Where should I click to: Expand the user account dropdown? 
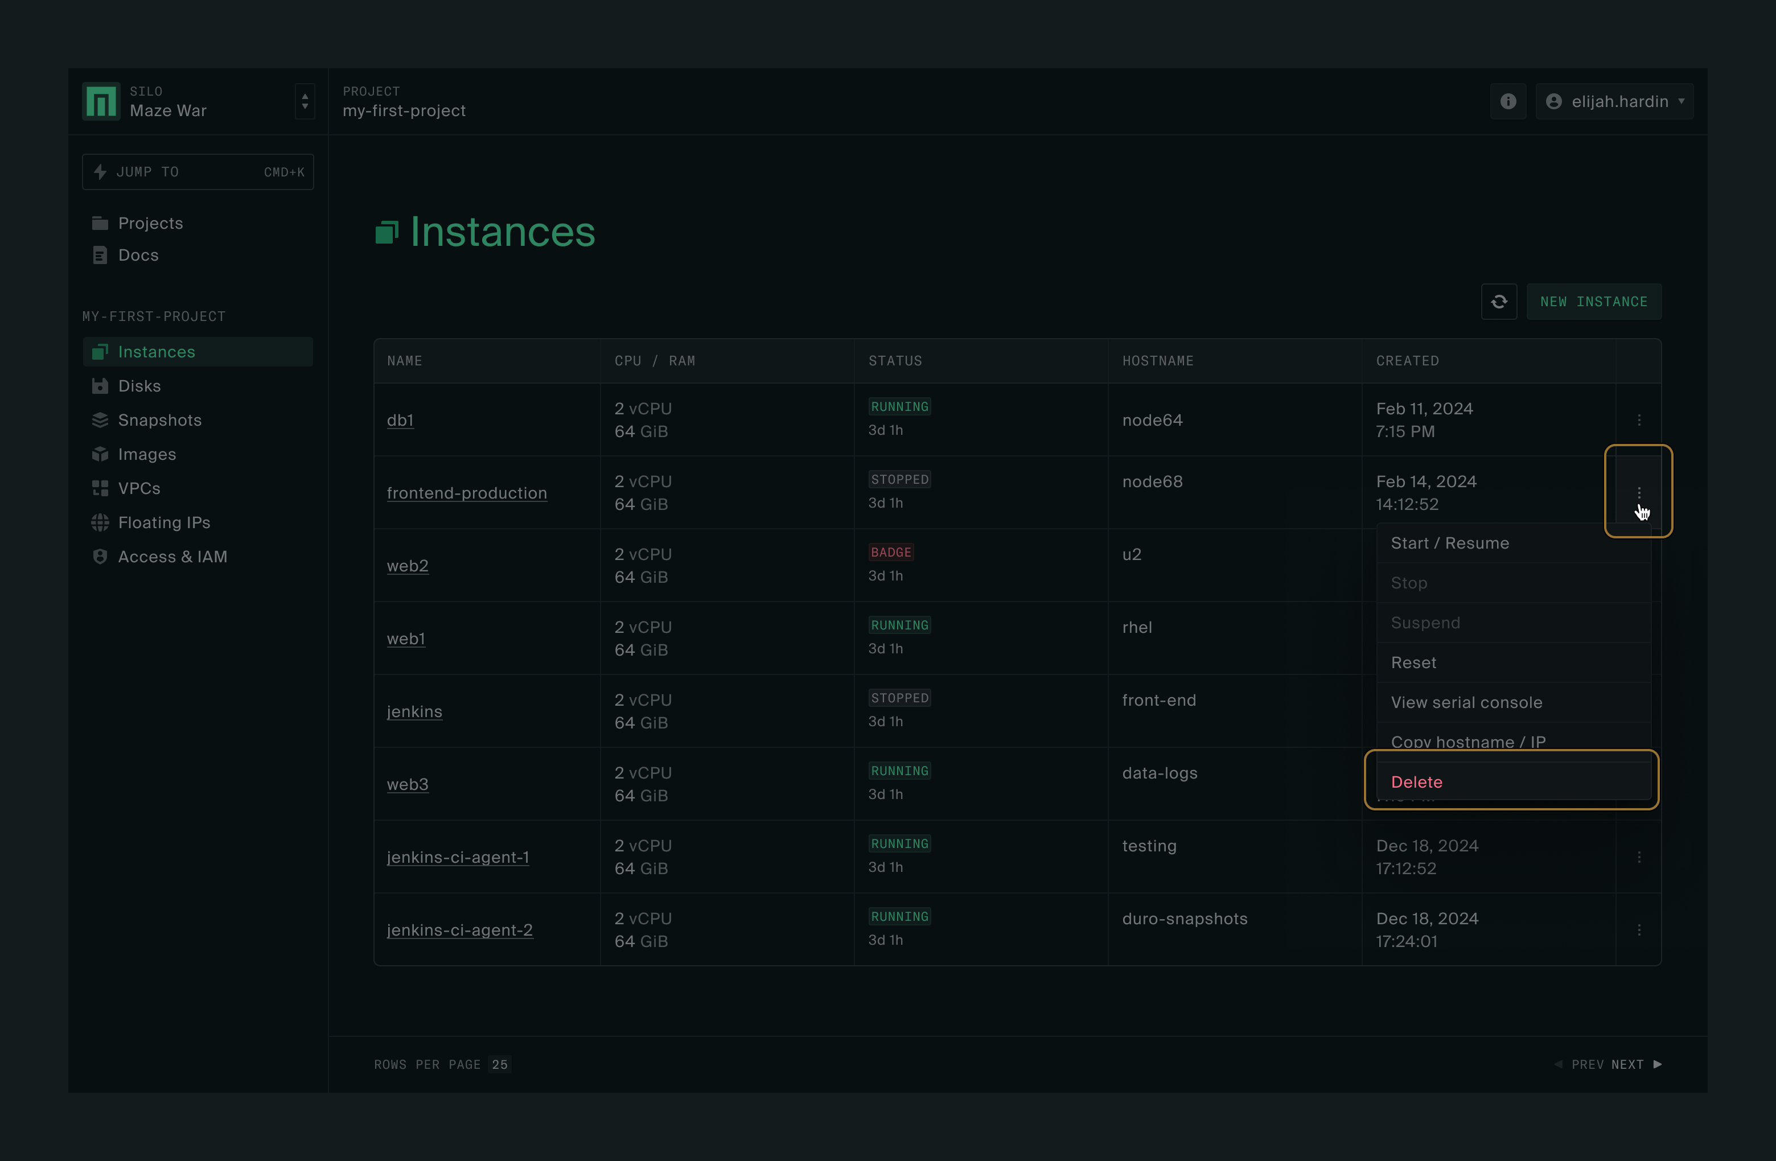(1614, 101)
